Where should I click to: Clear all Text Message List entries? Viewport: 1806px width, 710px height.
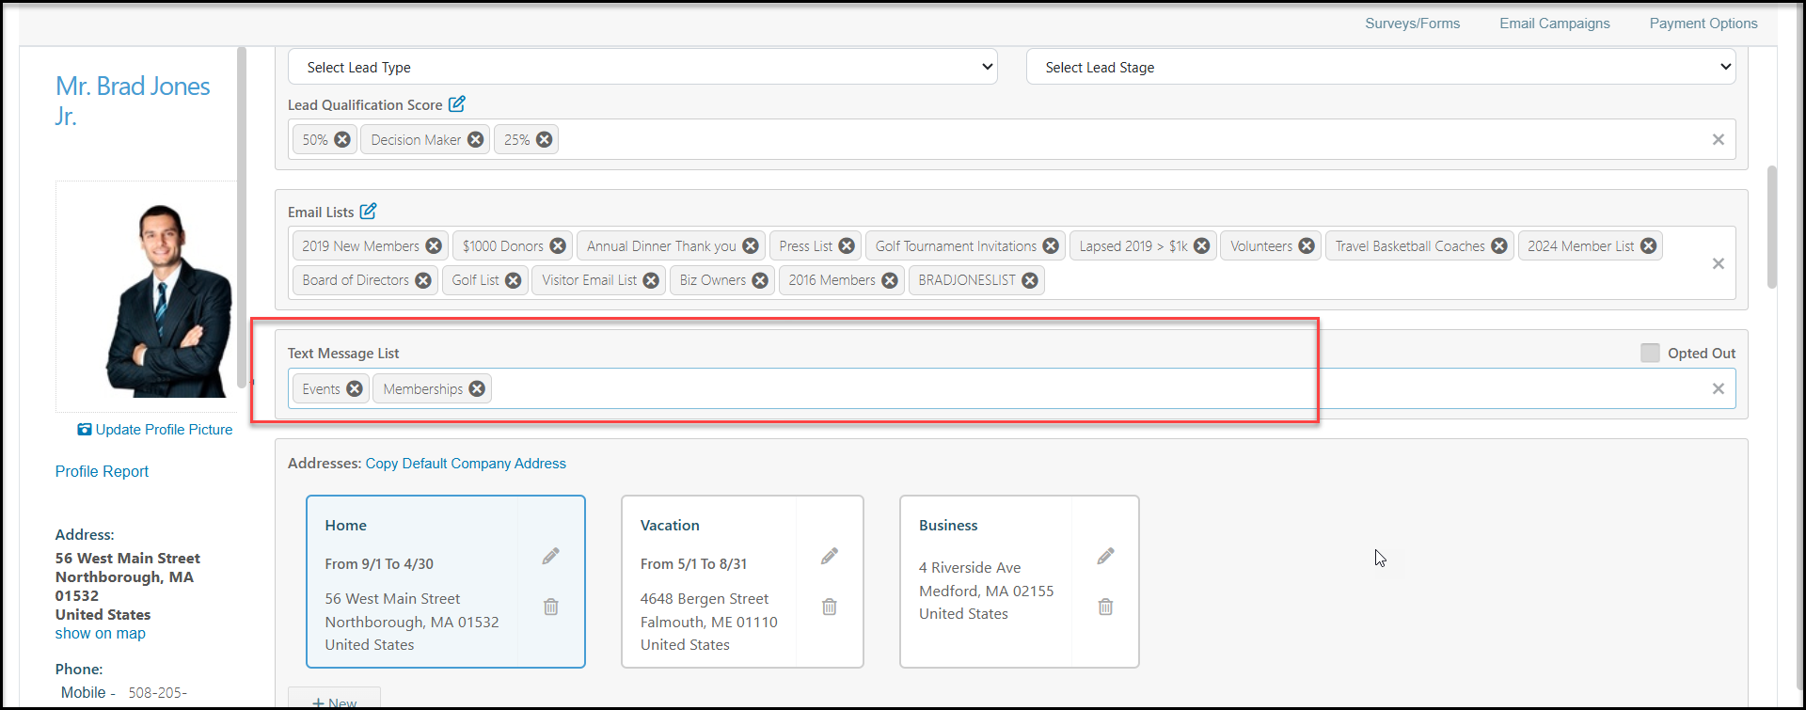1719,388
